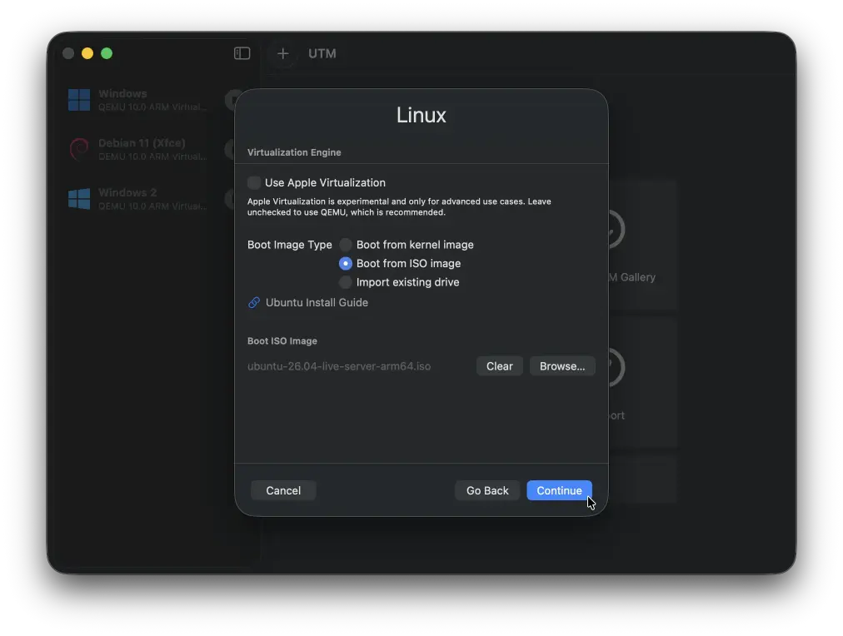Enable Use Apple Virtualization checkbox
This screenshot has width=843, height=636.
[254, 182]
